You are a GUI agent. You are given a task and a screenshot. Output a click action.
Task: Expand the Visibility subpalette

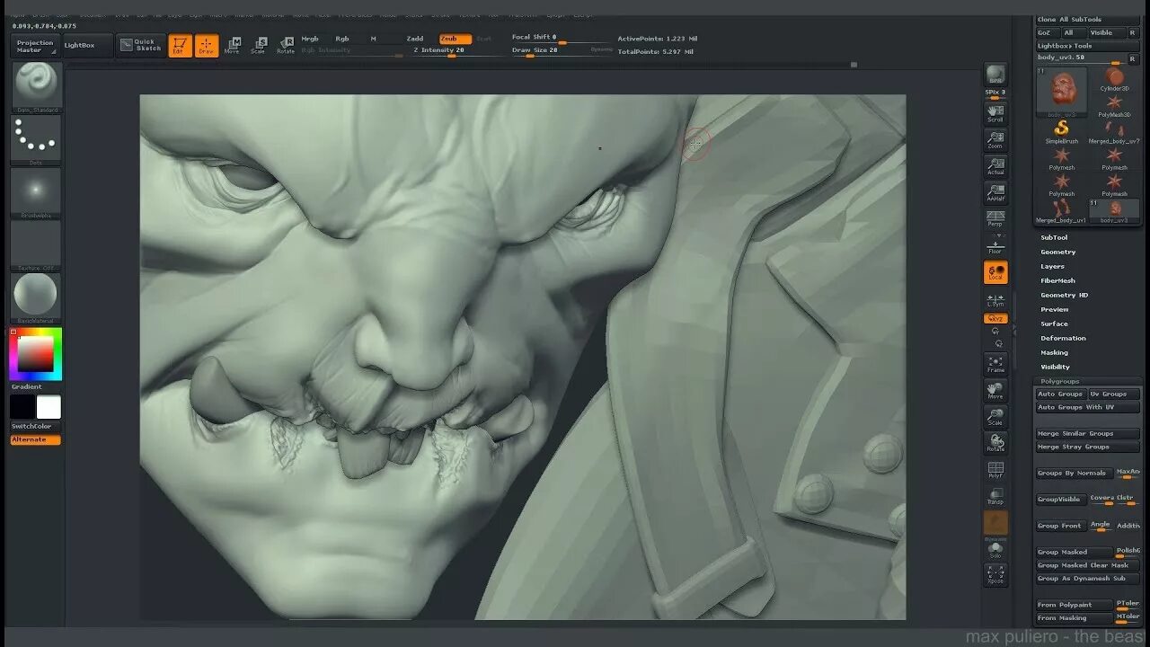(x=1055, y=367)
